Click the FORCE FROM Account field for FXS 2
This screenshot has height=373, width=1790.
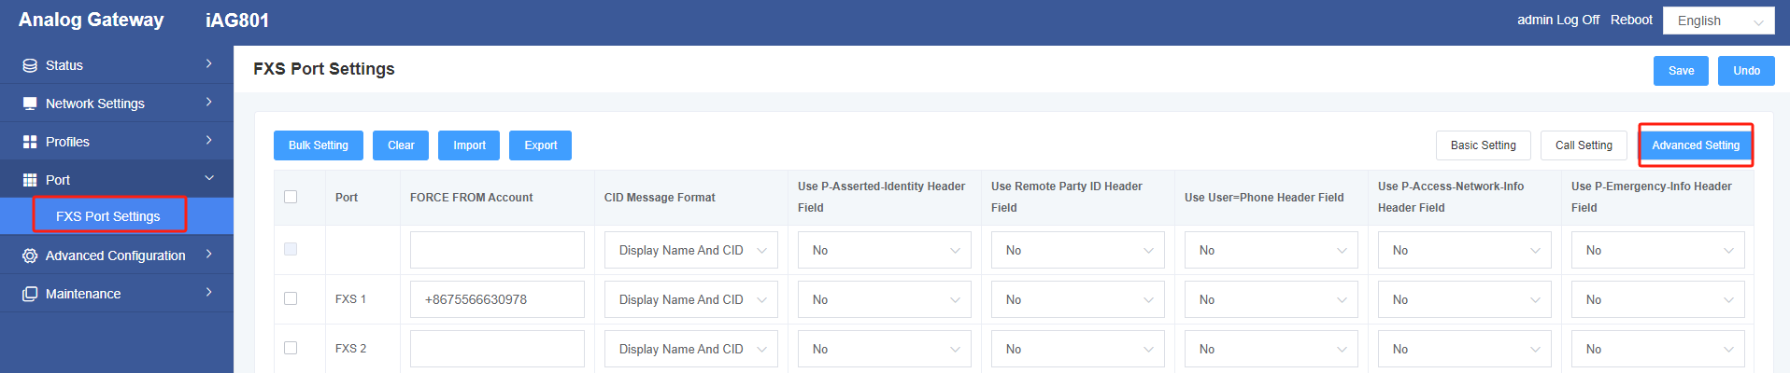point(497,349)
